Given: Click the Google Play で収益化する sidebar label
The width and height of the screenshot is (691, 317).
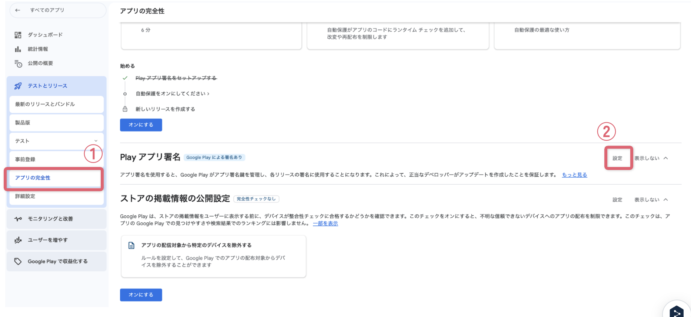Looking at the screenshot, I should [58, 261].
